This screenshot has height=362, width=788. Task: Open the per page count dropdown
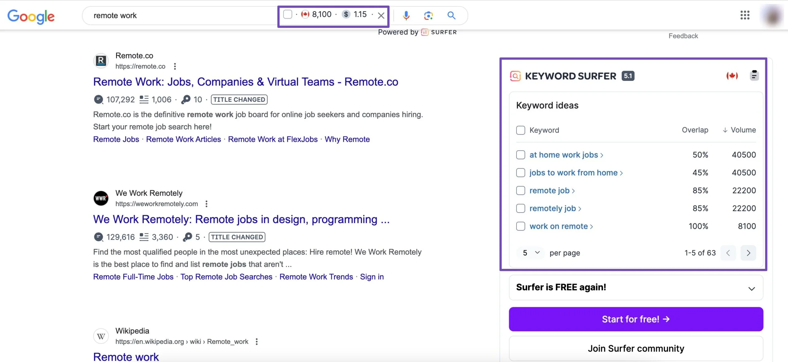[x=531, y=253]
